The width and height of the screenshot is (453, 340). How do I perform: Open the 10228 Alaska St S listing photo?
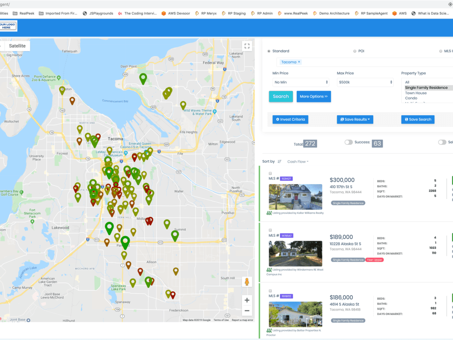(295, 253)
